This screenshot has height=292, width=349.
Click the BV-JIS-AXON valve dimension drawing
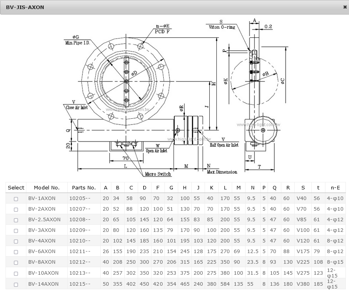tap(174, 98)
